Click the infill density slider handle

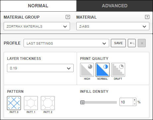coord(82,102)
